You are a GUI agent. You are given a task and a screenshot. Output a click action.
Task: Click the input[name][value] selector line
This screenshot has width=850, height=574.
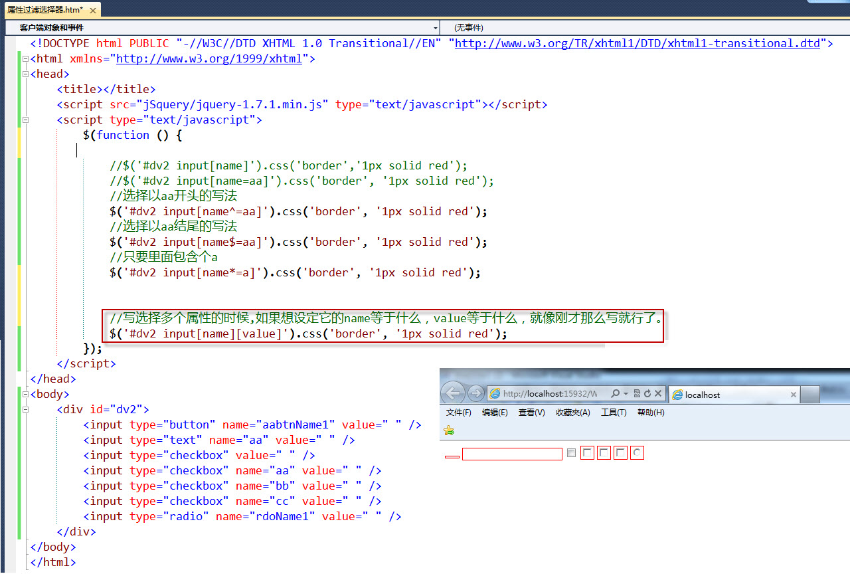tap(309, 334)
